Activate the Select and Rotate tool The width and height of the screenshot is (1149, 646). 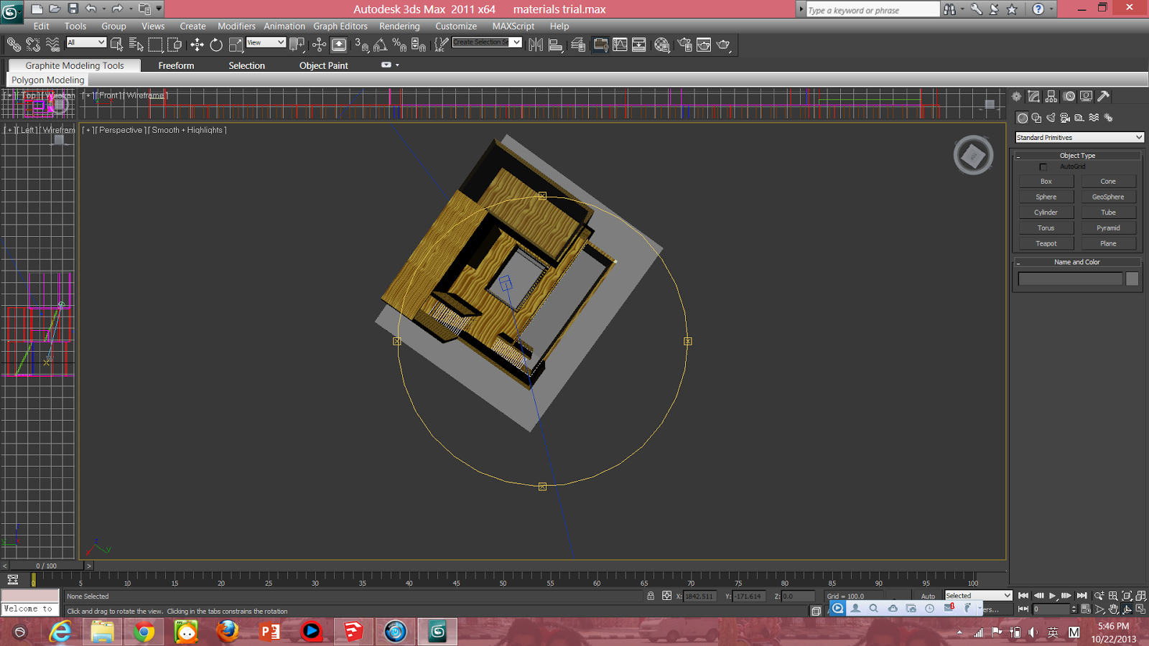point(216,45)
